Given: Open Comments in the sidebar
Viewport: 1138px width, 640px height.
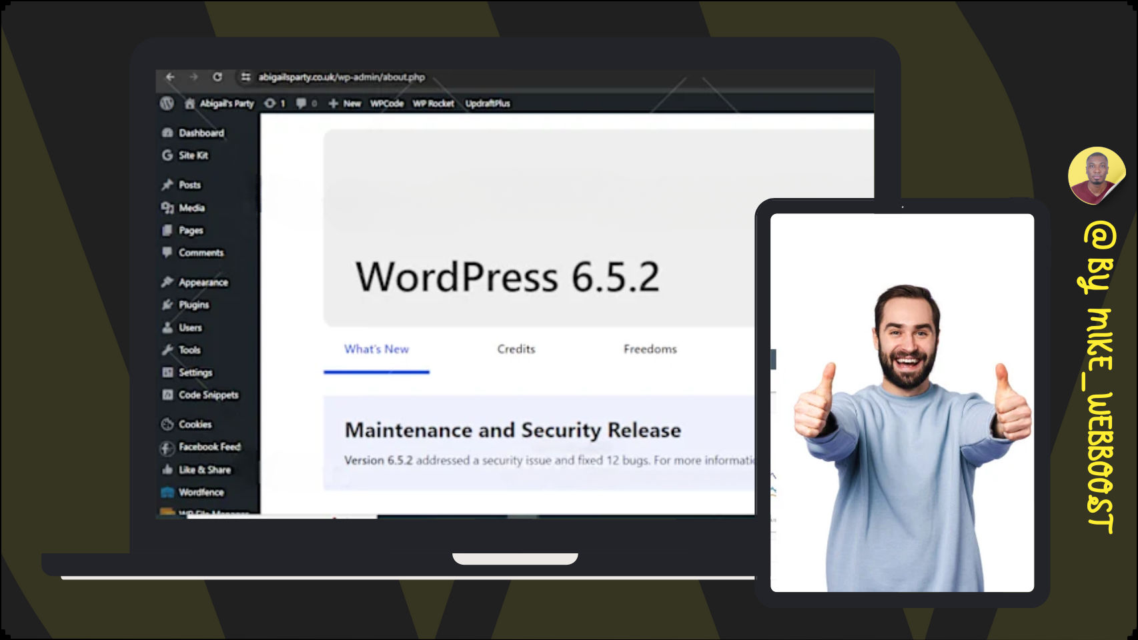Looking at the screenshot, I should [201, 253].
